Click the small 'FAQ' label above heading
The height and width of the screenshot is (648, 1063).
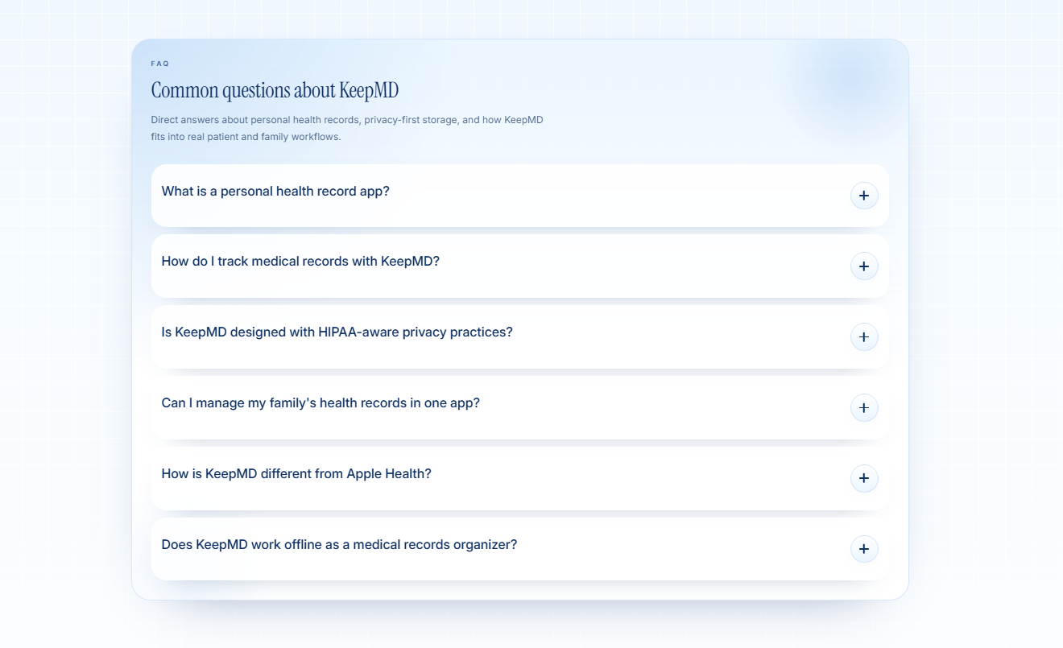point(160,64)
